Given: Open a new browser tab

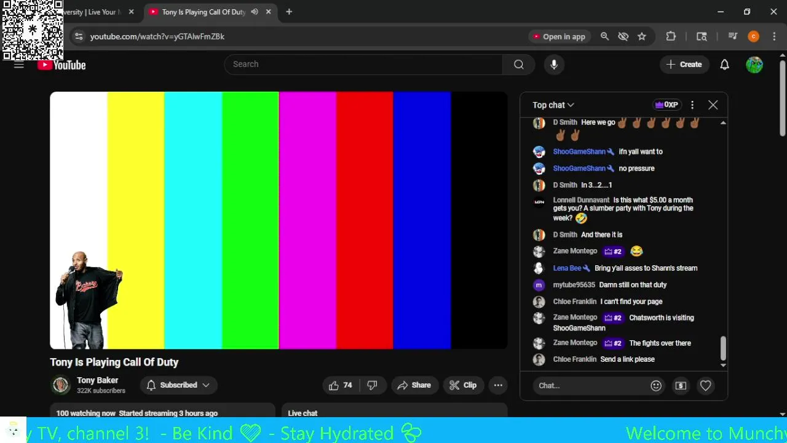Looking at the screenshot, I should (x=289, y=12).
